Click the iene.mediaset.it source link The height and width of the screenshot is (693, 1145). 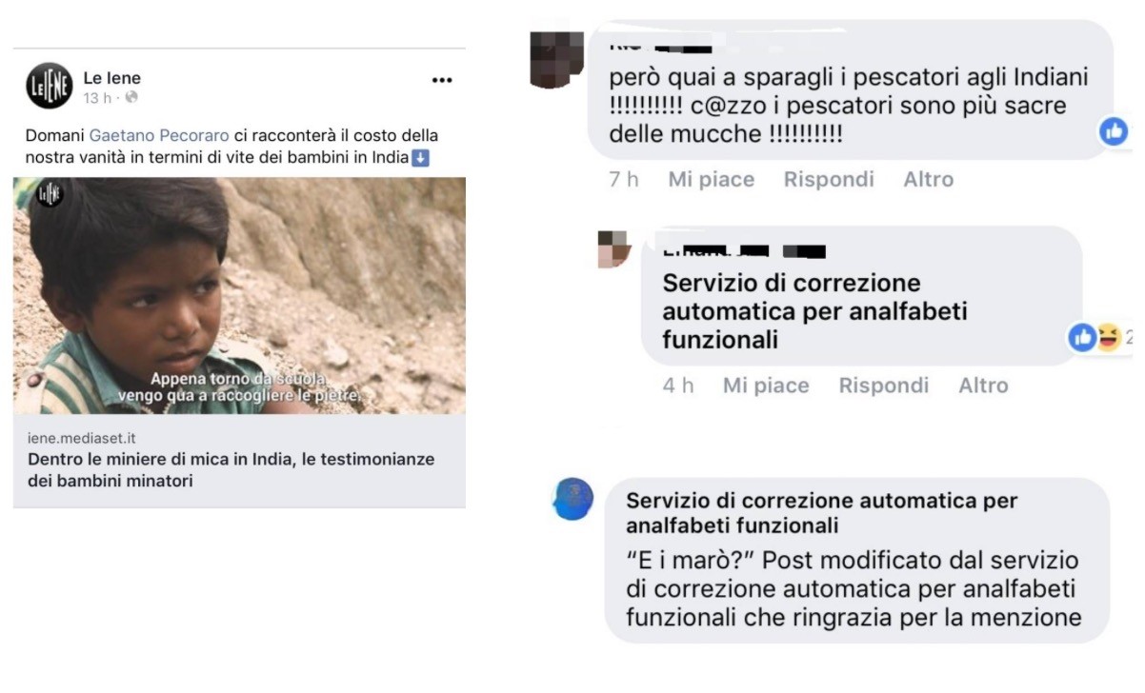82,438
